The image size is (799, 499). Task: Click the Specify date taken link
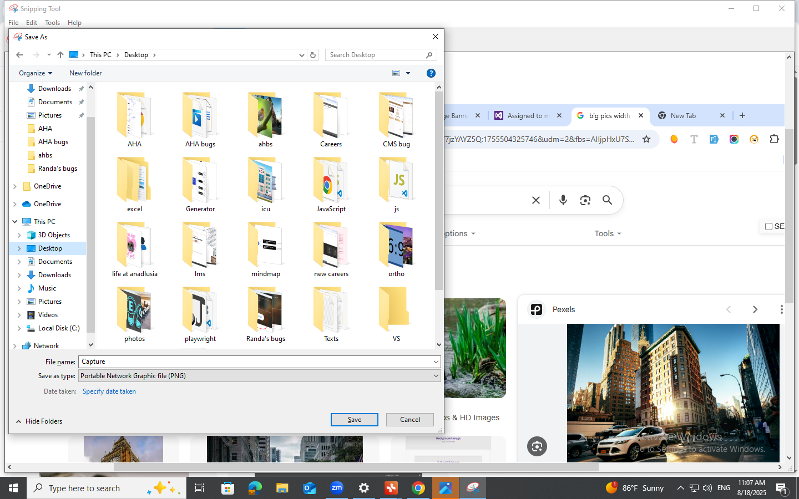(109, 391)
